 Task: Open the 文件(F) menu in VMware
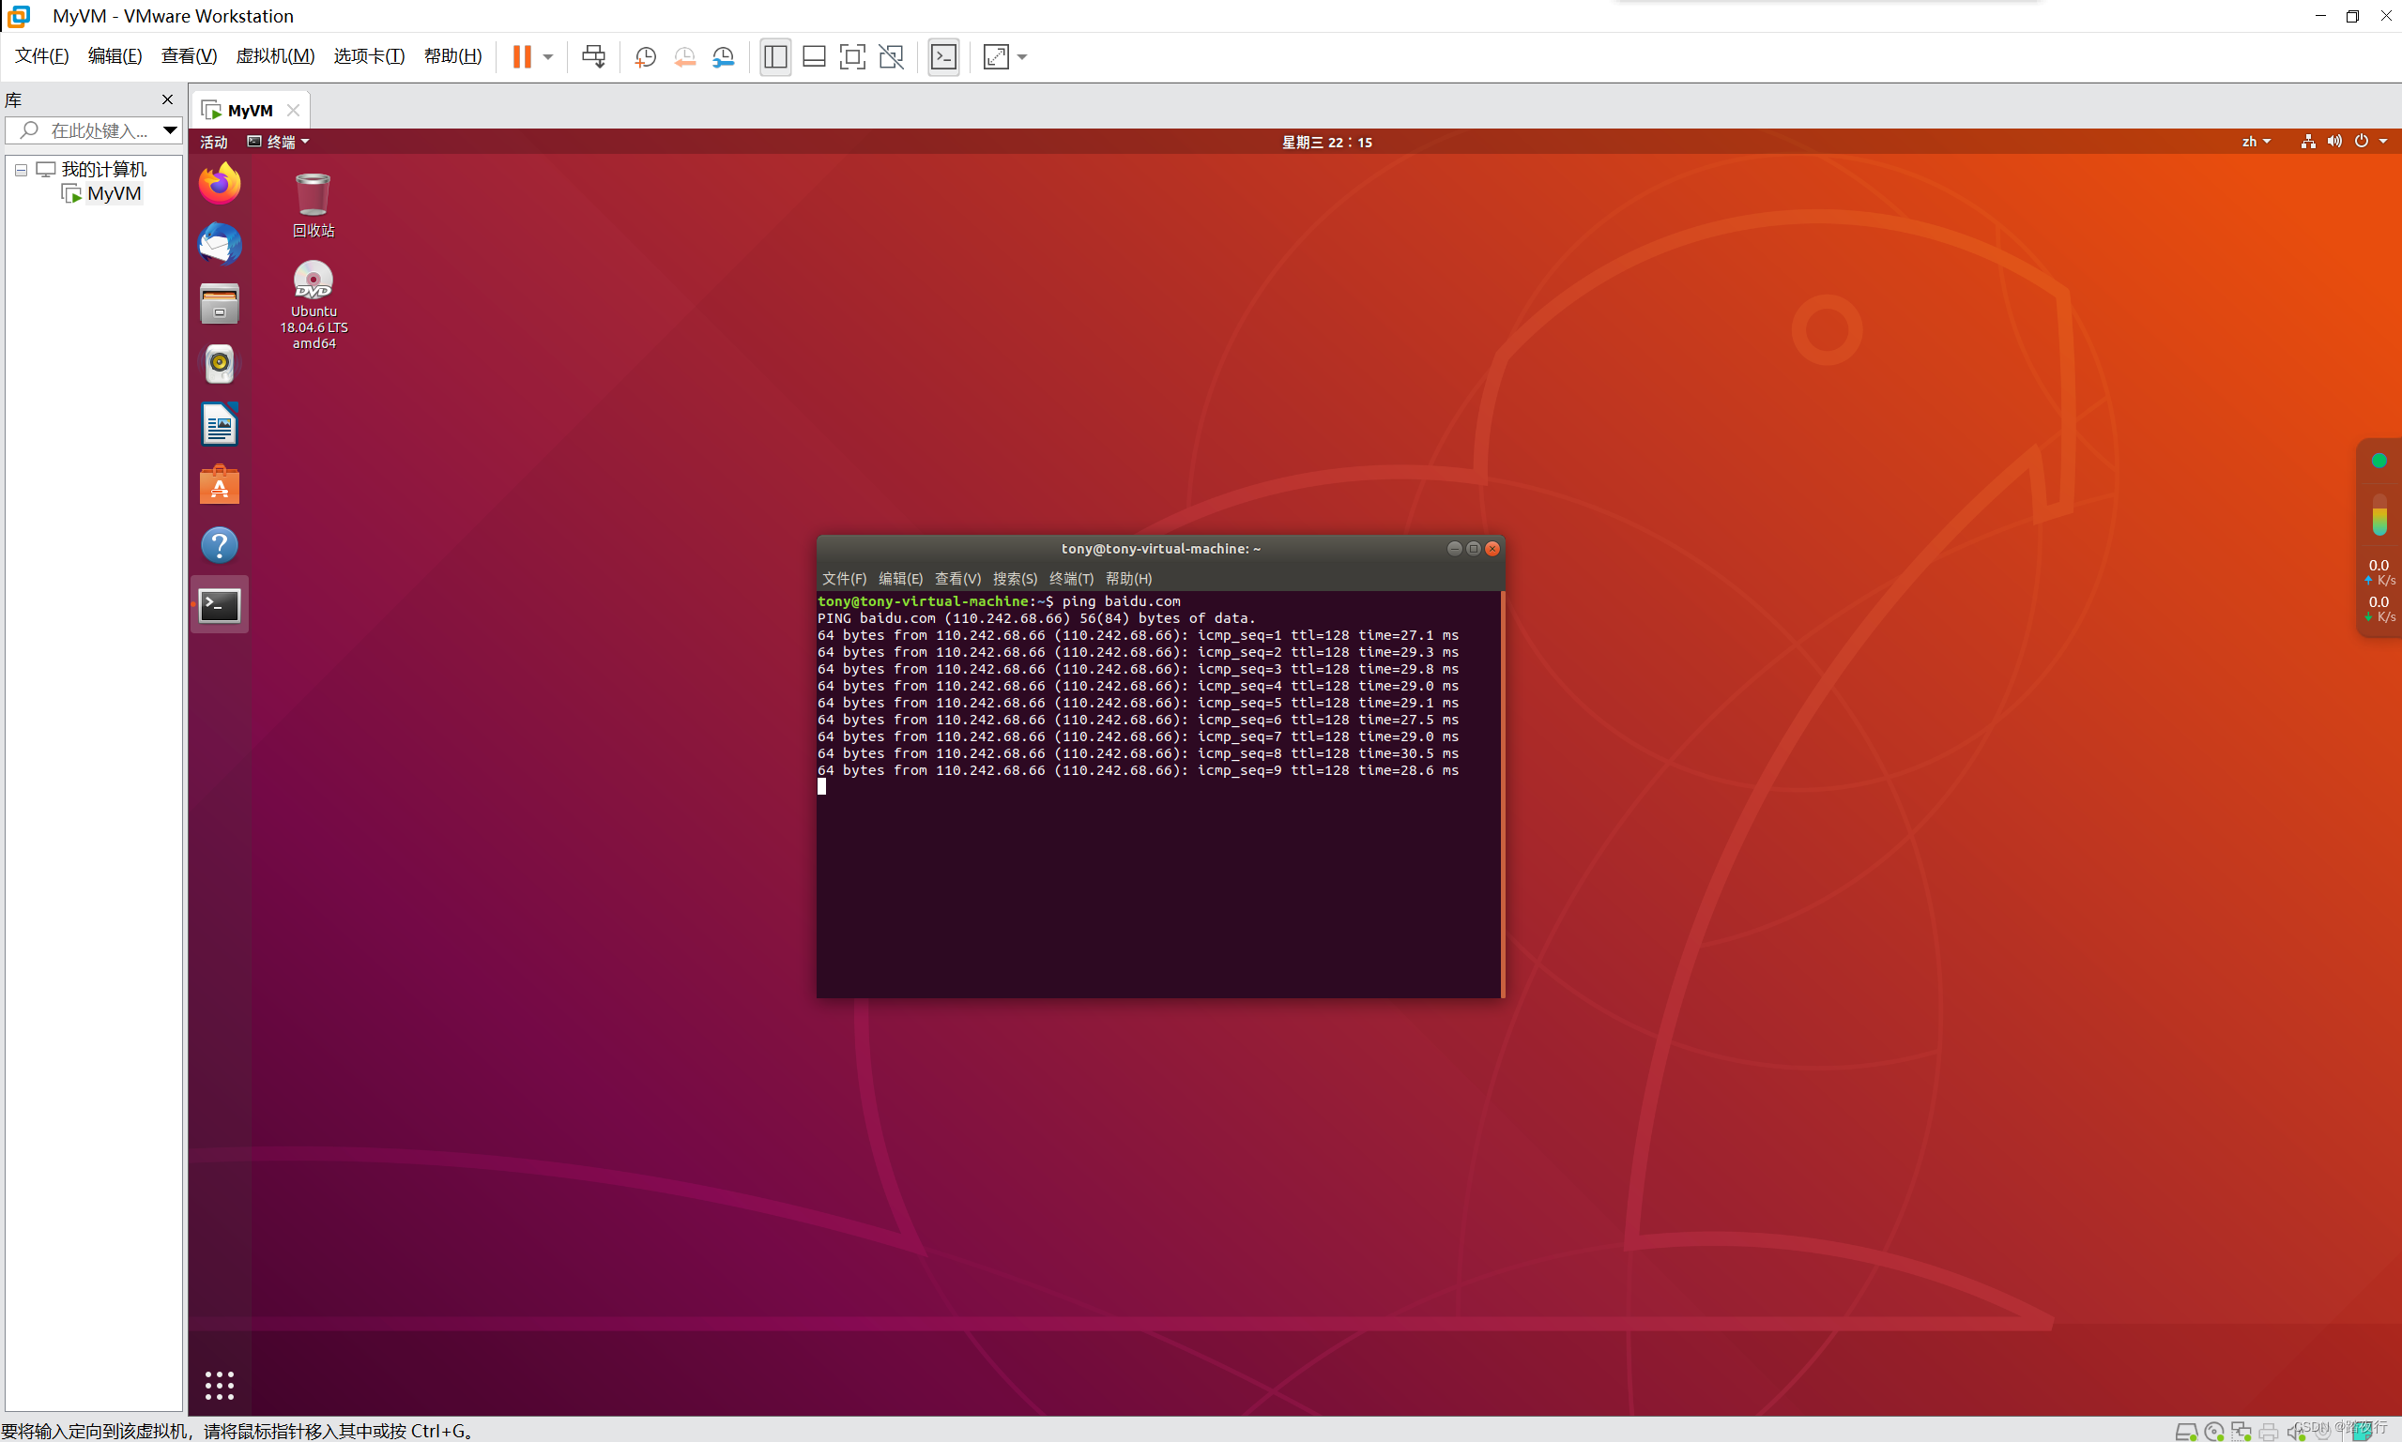pyautogui.click(x=42, y=55)
